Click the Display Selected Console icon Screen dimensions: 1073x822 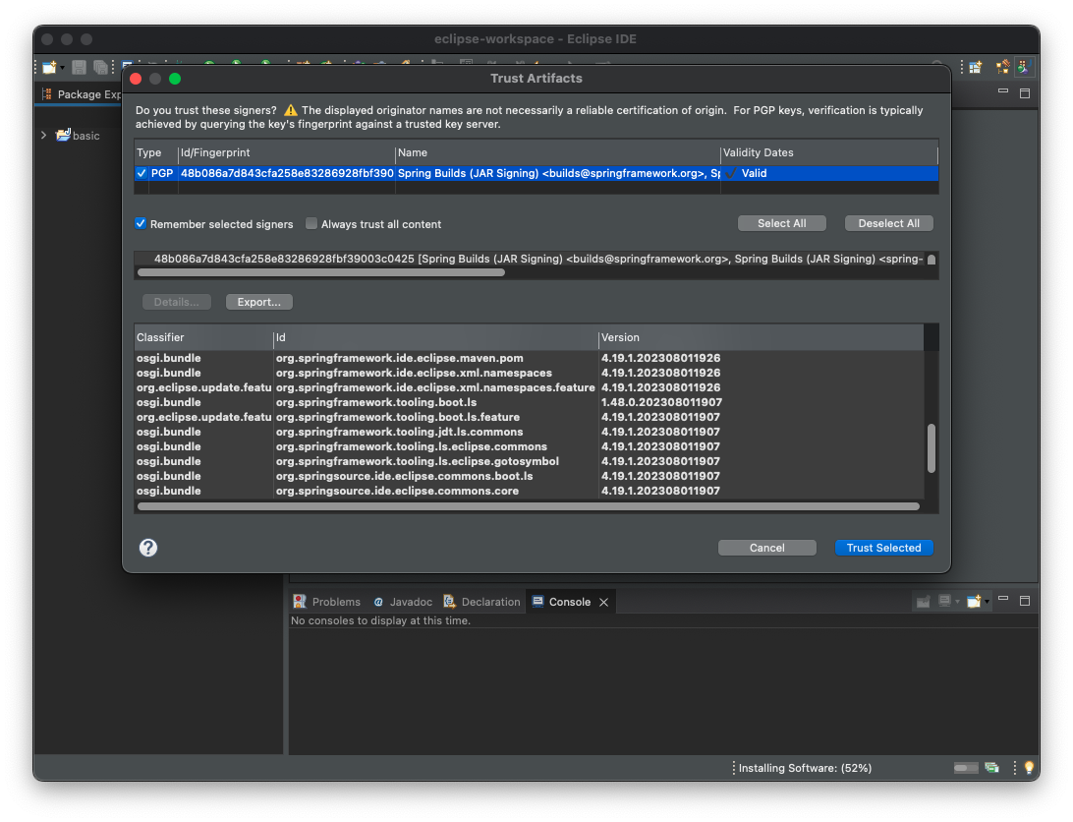pos(945,601)
